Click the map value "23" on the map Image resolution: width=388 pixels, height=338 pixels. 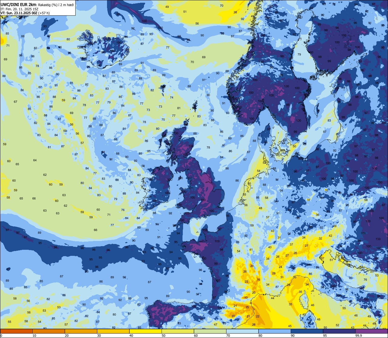pyautogui.click(x=246, y=282)
